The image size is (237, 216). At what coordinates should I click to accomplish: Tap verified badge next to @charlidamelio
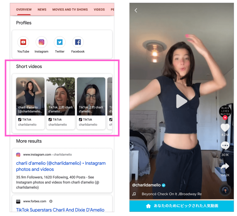[164, 185]
